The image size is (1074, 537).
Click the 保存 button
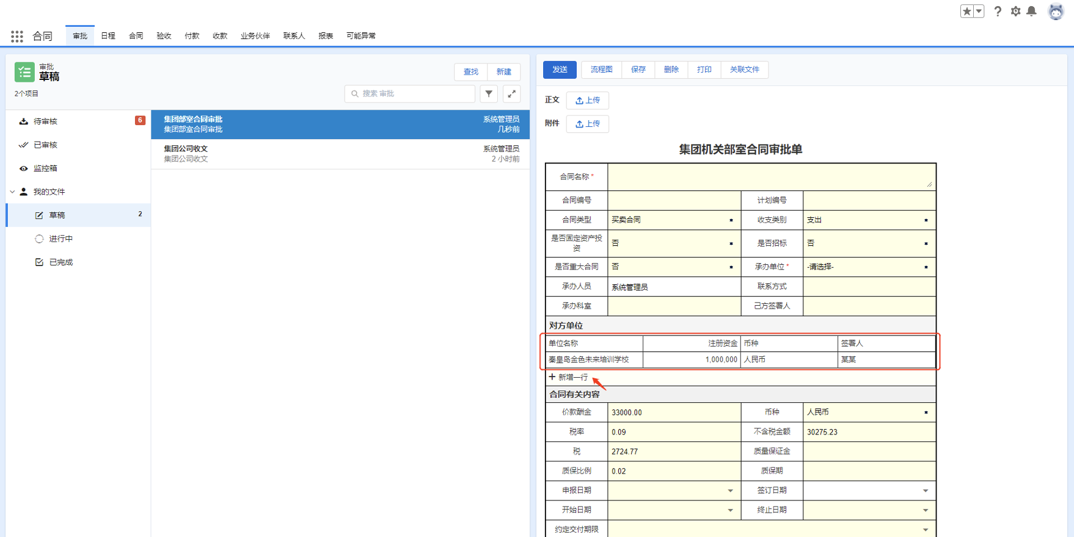click(638, 70)
